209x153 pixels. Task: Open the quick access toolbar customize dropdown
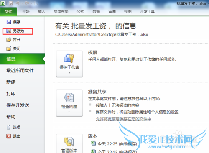click(x=37, y=3)
